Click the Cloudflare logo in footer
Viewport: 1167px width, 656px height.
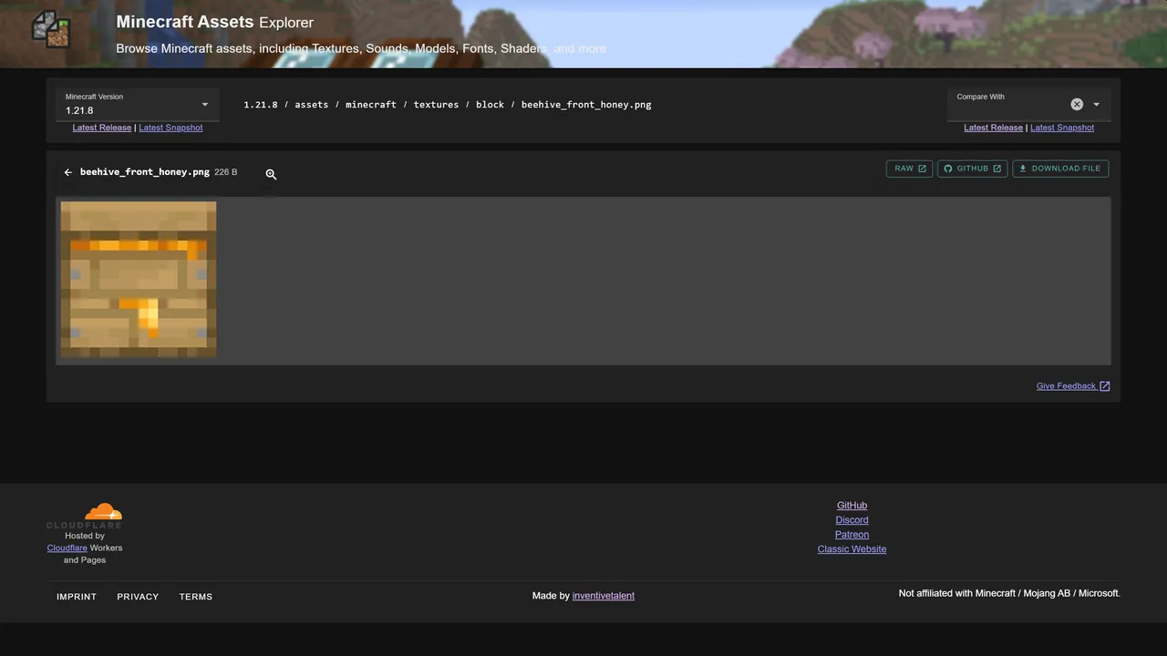[x=85, y=516]
